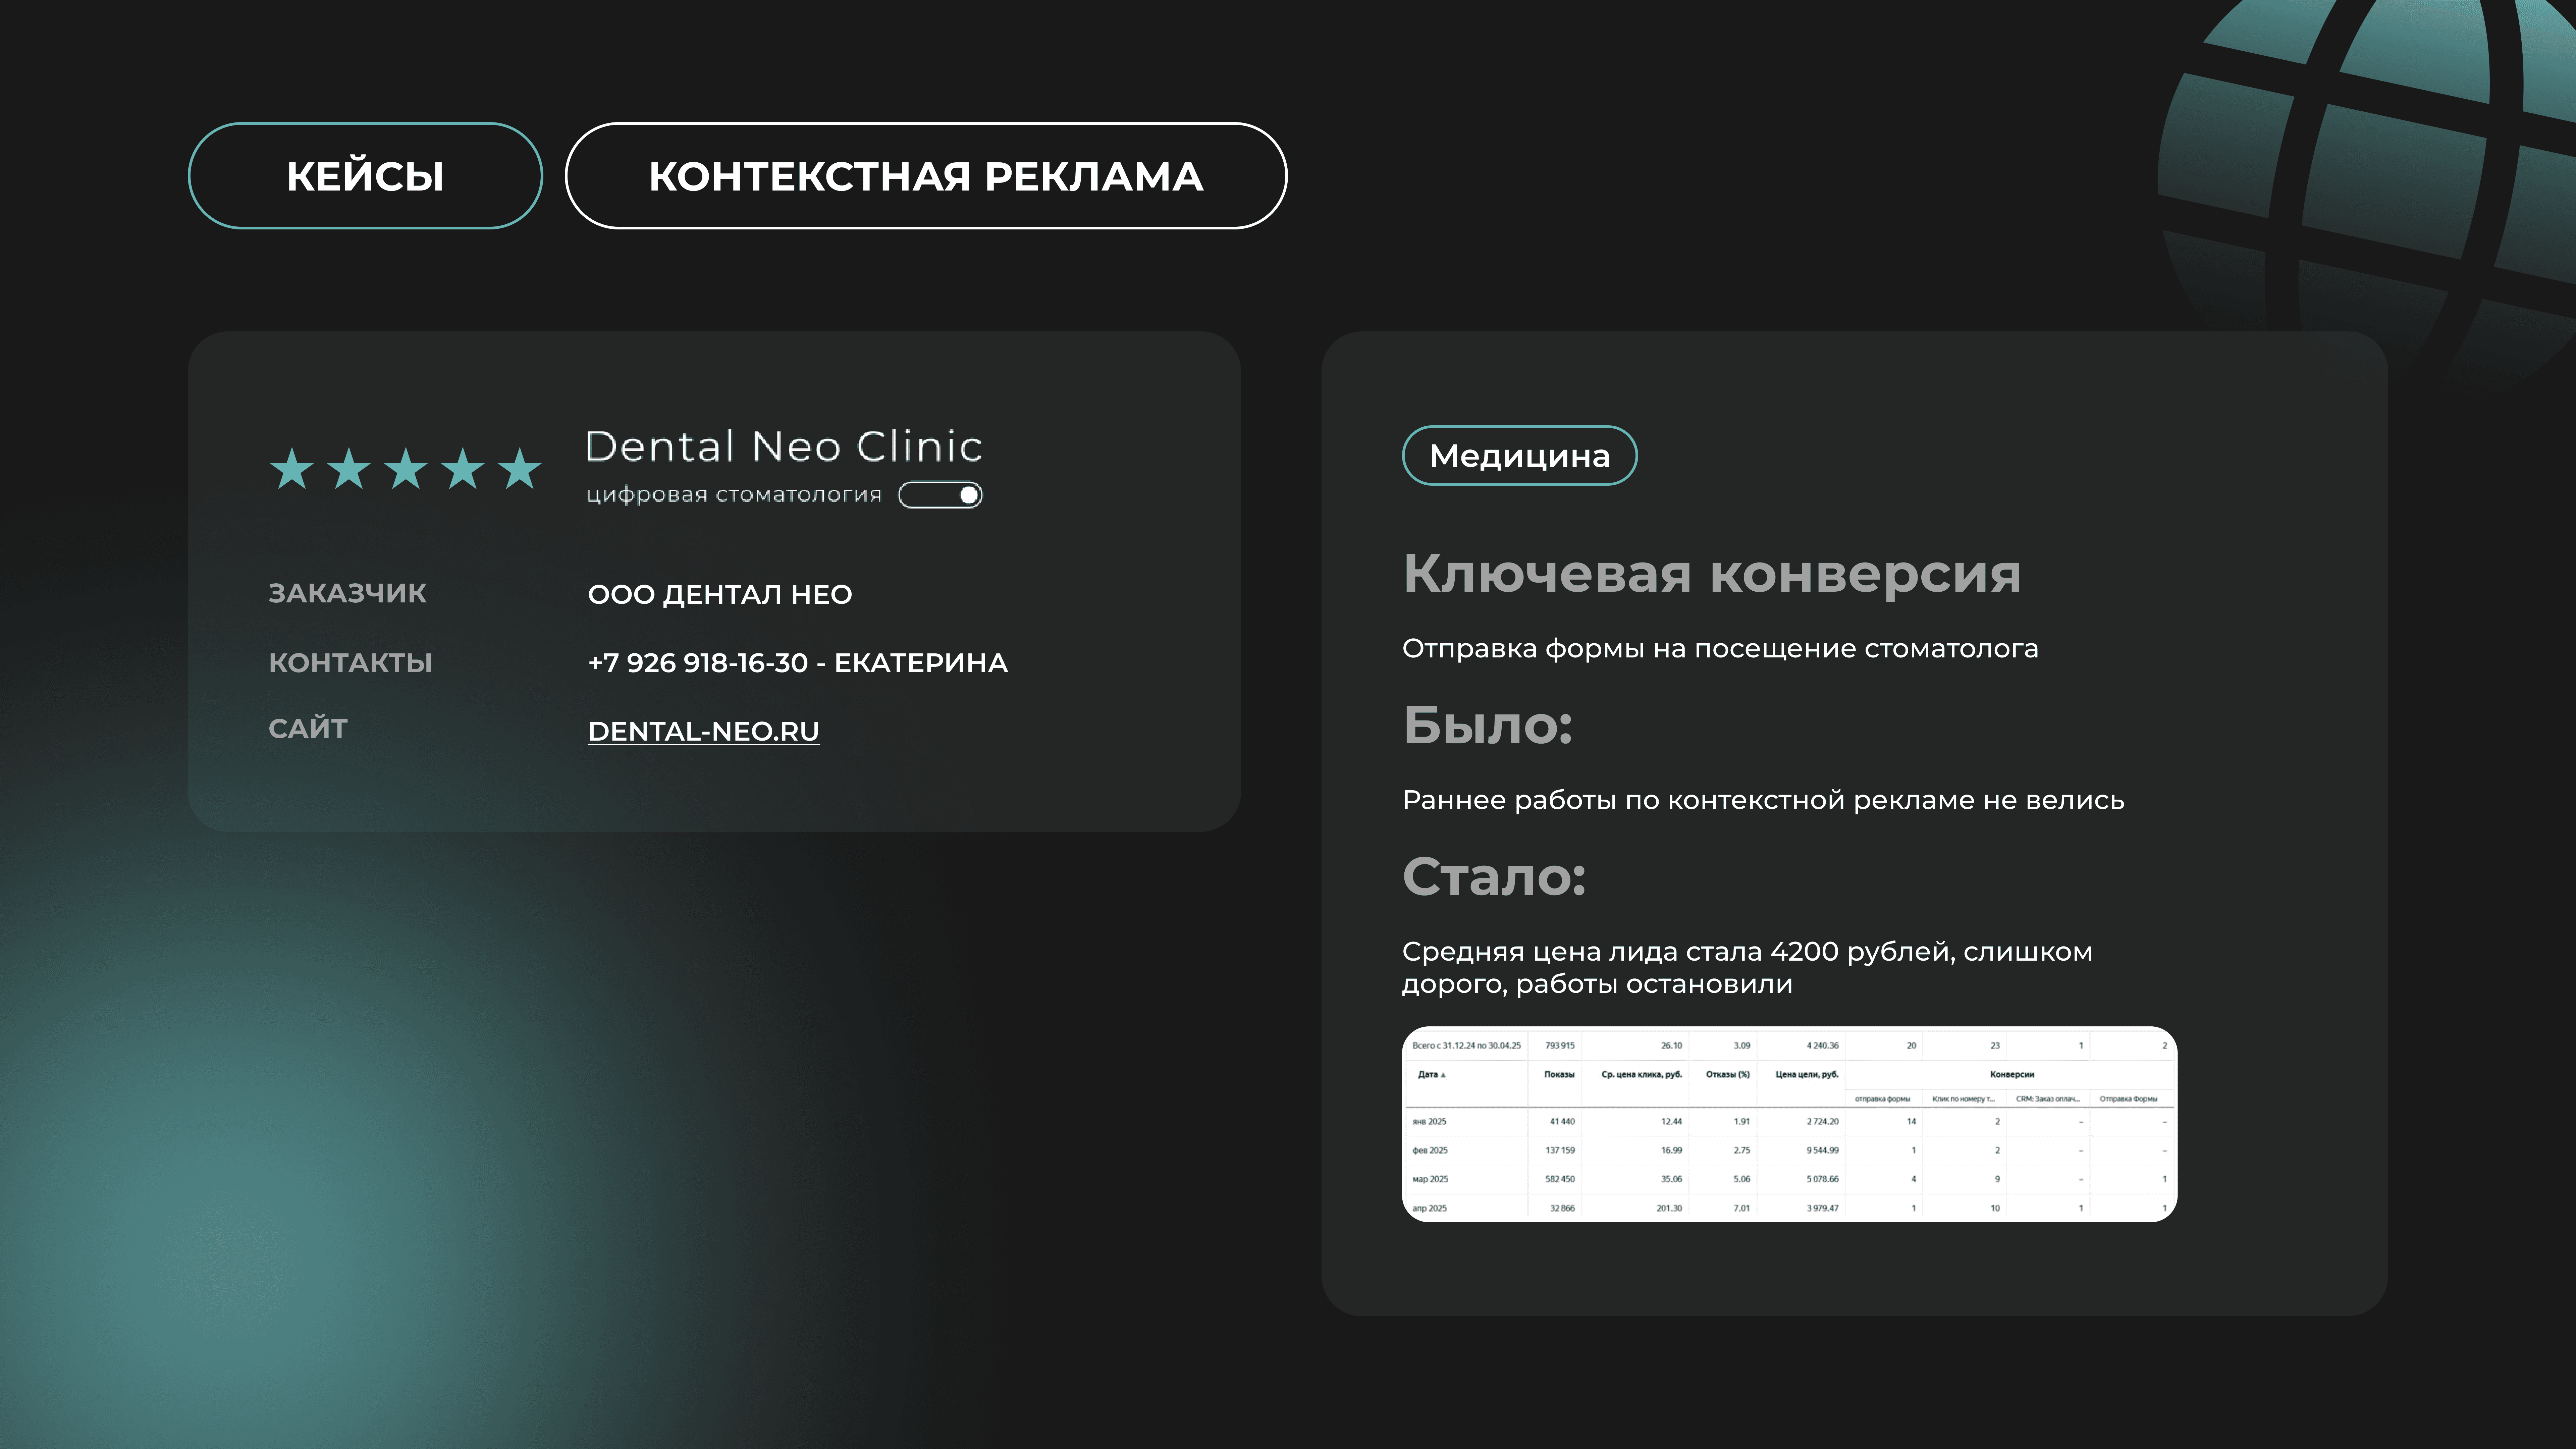Viewport: 2576px width, 1449px height.
Task: Select the мар 2025 table row
Action: click(x=1430, y=1179)
